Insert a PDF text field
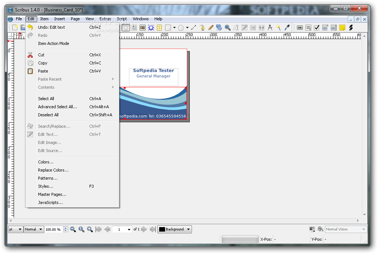This screenshot has height=254, width=378. [x=308, y=28]
